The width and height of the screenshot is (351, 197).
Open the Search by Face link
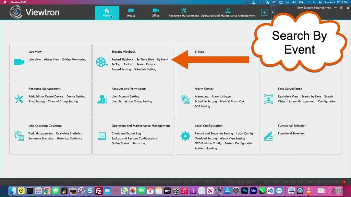click(311, 96)
